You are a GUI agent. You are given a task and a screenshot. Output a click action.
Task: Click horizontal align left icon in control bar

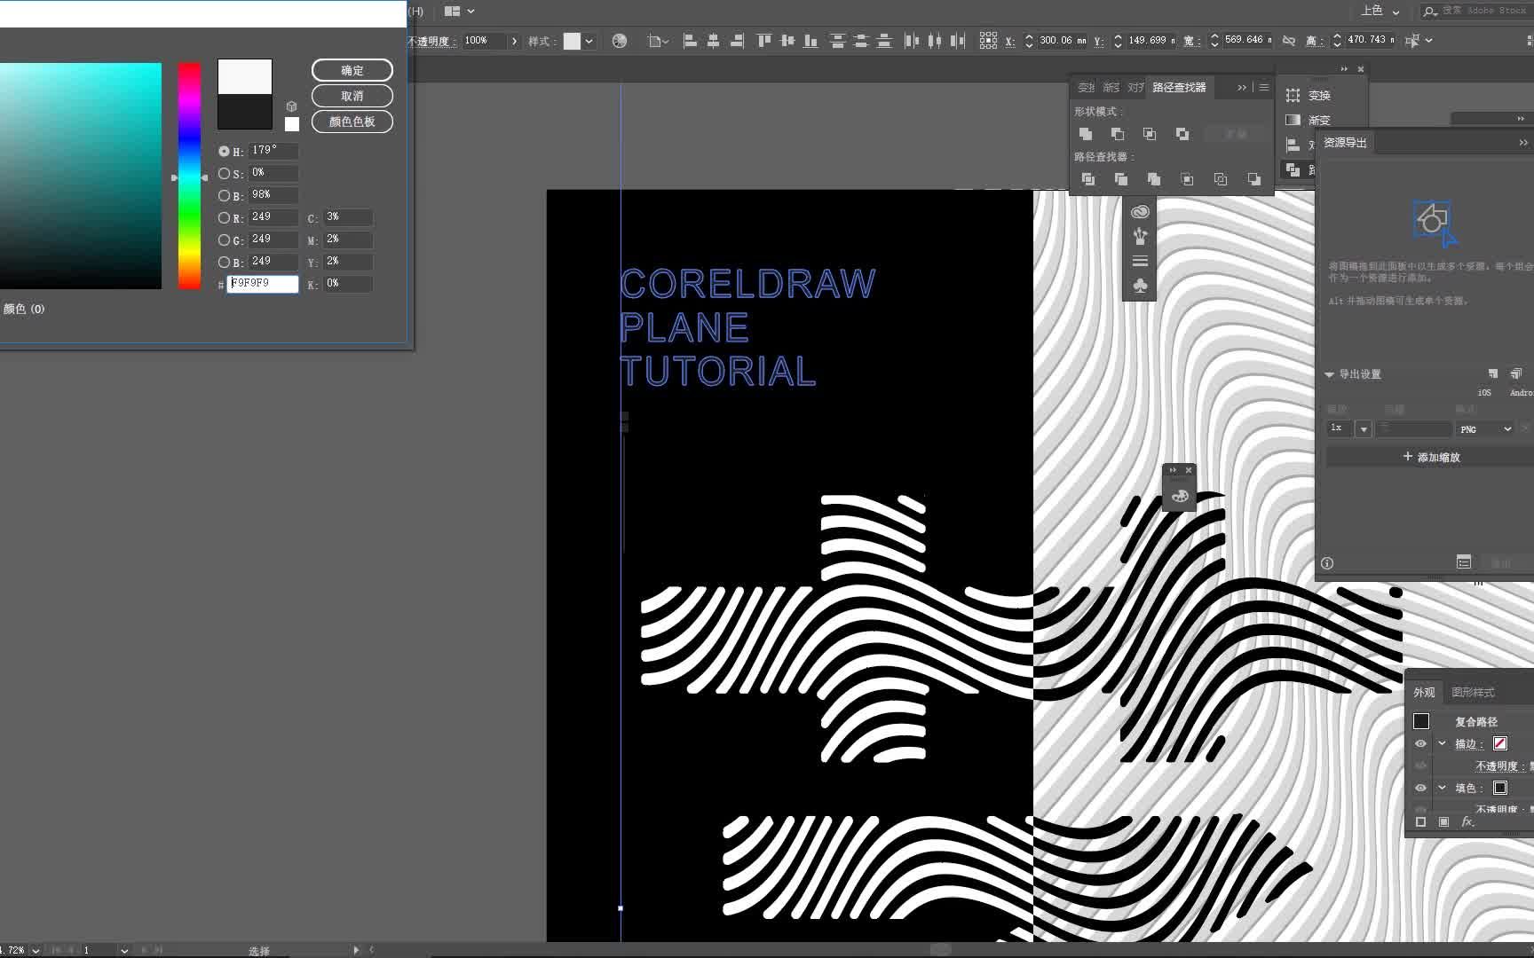(690, 41)
